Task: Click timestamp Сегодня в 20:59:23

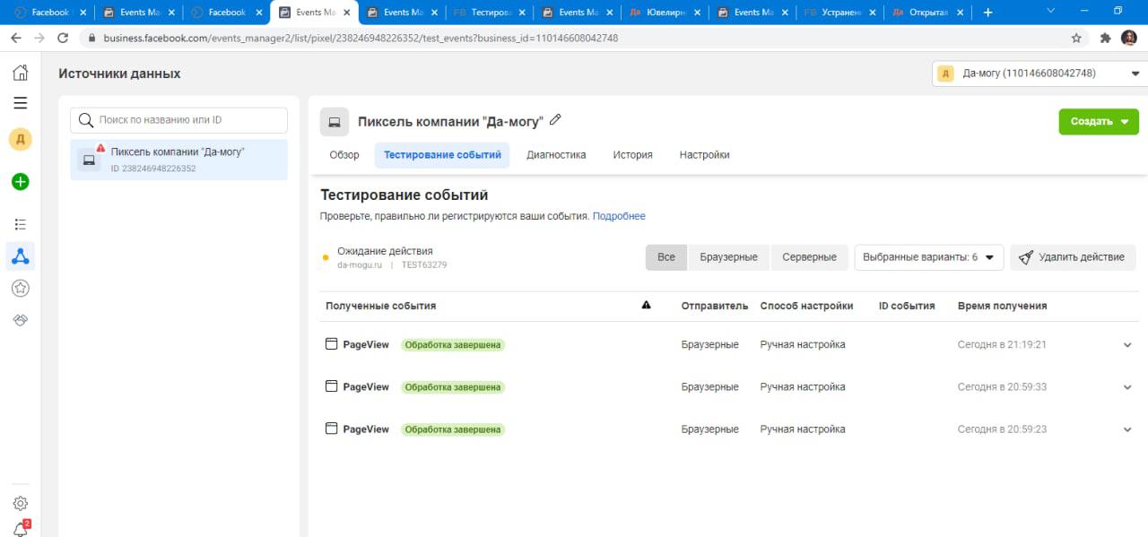Action: point(1002,429)
